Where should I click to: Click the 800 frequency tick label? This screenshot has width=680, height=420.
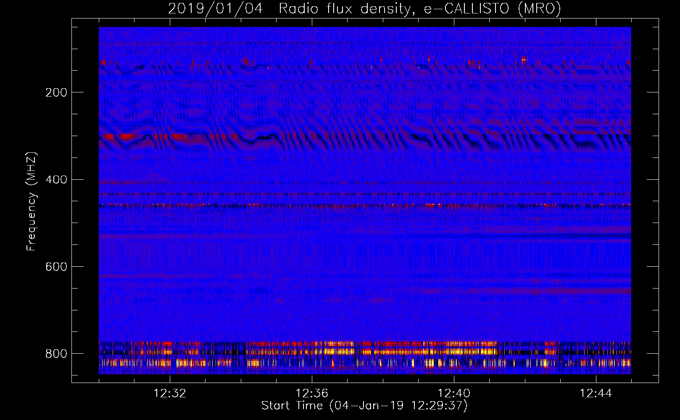56,354
